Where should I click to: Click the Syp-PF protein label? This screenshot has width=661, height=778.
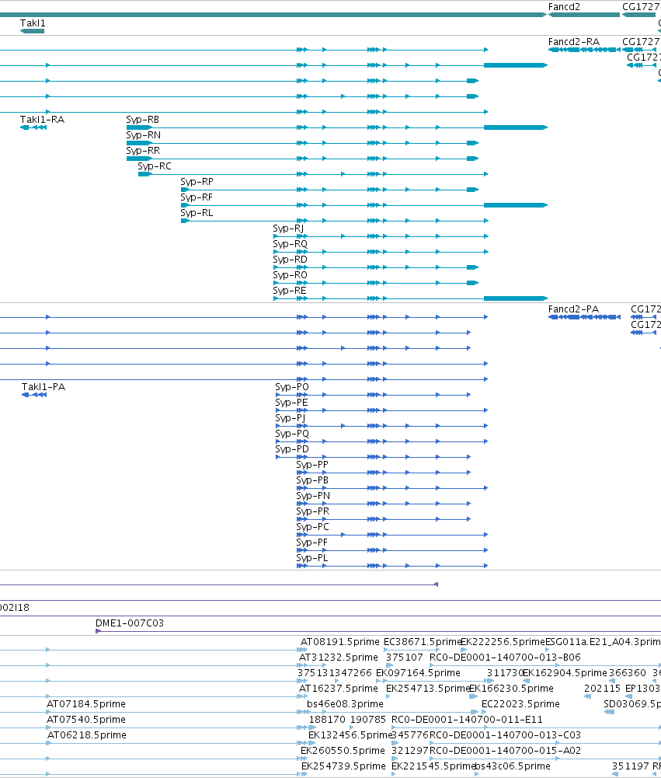(x=312, y=543)
